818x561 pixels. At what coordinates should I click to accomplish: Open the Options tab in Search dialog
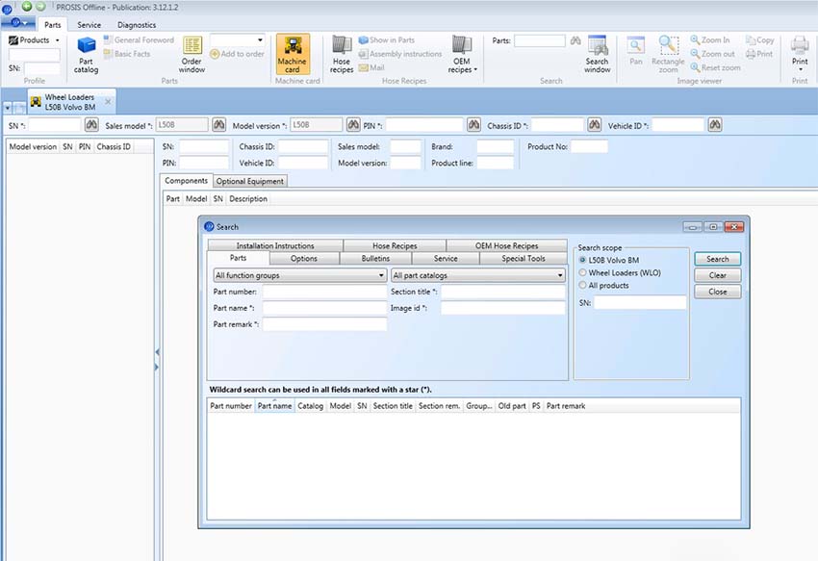tap(304, 258)
